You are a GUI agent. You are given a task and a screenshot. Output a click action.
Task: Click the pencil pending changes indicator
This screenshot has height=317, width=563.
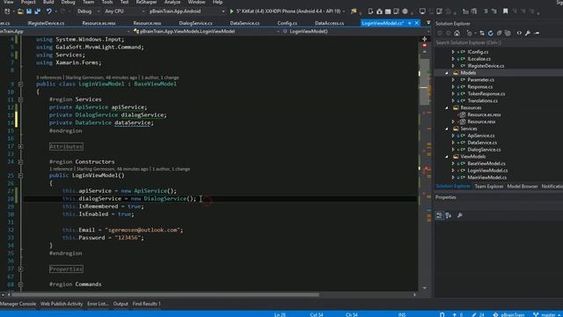pos(474,314)
